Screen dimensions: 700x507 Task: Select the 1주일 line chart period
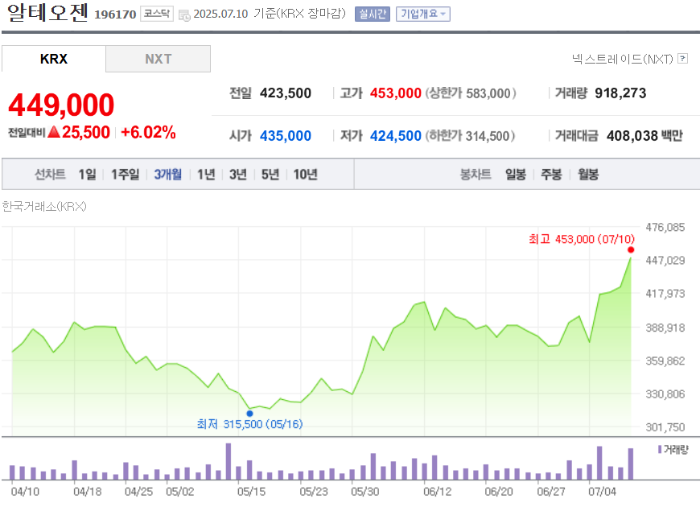125,175
